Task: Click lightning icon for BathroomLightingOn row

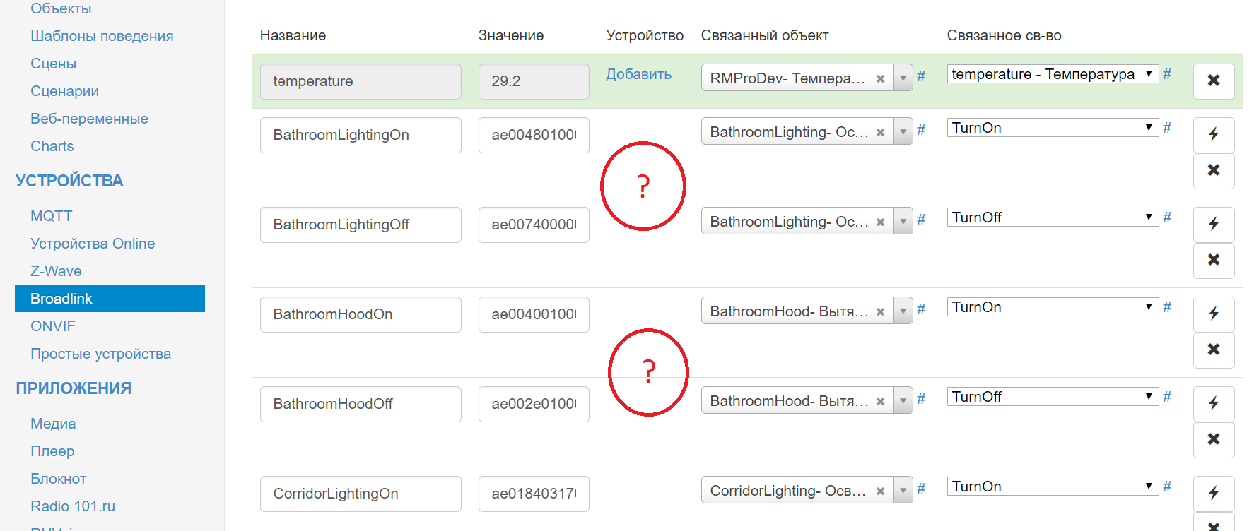Action: pyautogui.click(x=1213, y=134)
